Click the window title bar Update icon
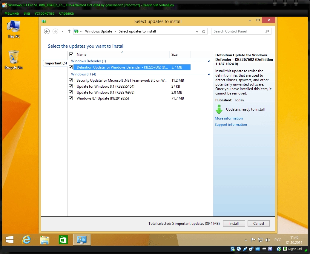310x254 pixels. pyautogui.click(x=44, y=21)
